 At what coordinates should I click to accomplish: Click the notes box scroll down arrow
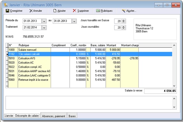click(174, 107)
